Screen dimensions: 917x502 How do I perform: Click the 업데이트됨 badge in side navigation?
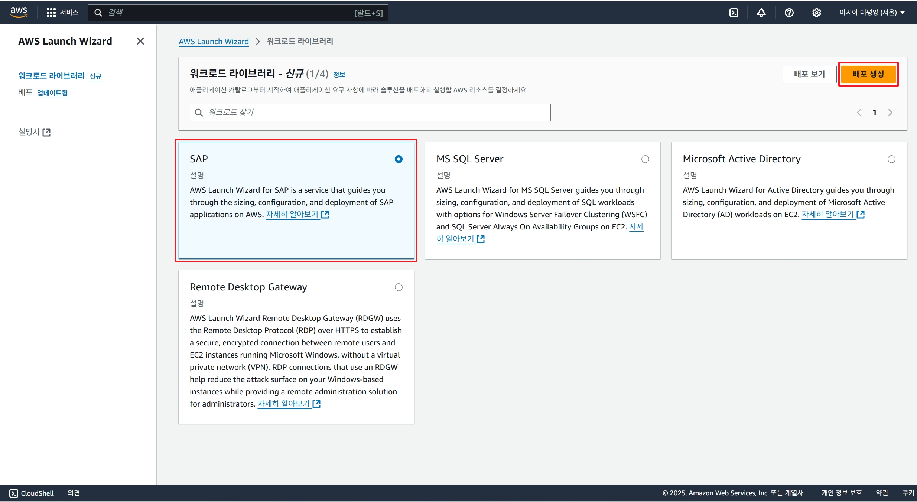[52, 93]
